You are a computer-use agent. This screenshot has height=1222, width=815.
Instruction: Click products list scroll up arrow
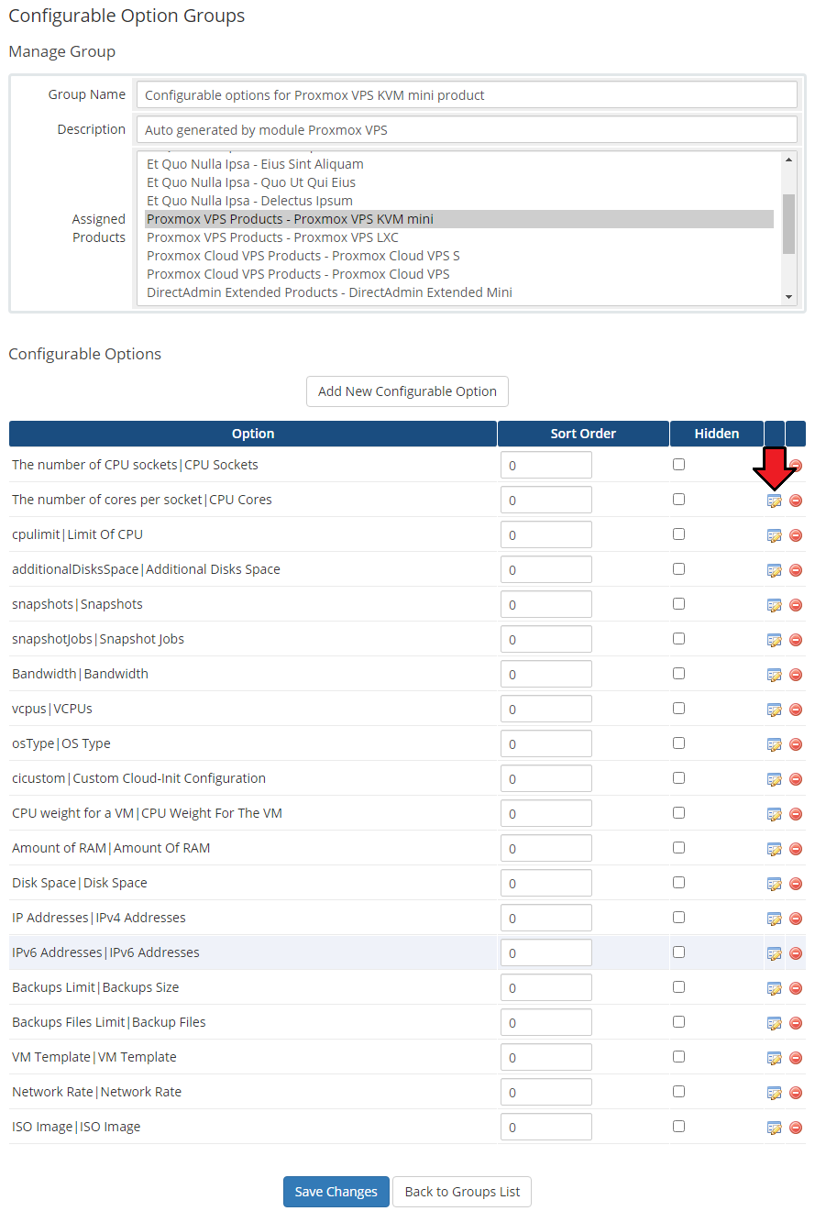789,159
